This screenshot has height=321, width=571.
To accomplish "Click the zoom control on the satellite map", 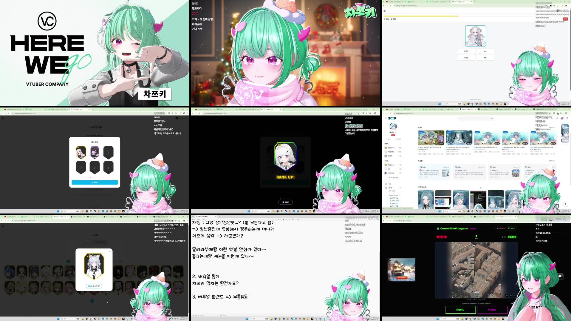I will [x=507, y=295].
